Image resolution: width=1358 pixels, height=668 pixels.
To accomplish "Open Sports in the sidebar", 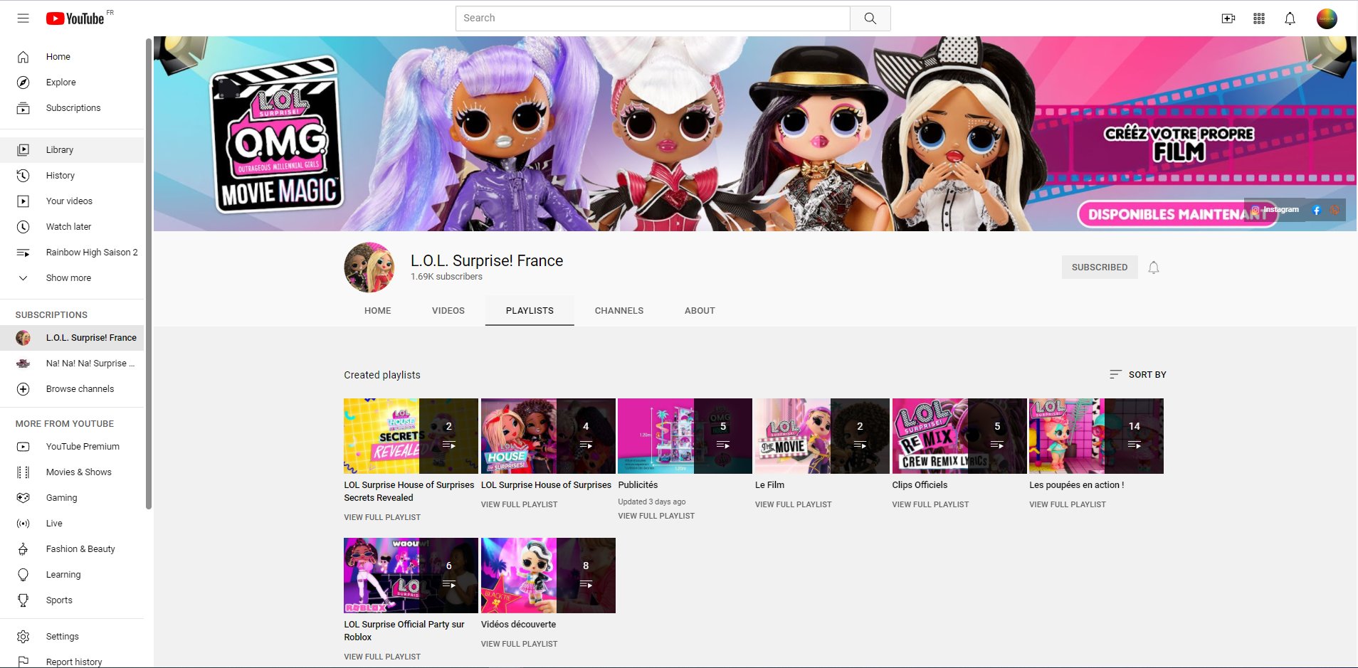I will (72, 600).
